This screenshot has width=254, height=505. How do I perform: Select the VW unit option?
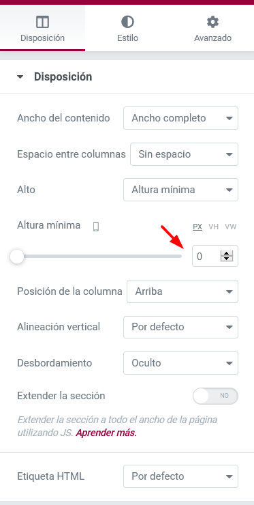(x=231, y=227)
